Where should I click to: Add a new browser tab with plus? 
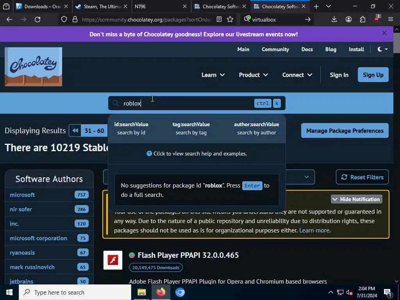tap(316, 6)
